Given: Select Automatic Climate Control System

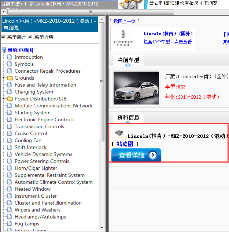Looking at the screenshot, I should [x=53, y=182].
